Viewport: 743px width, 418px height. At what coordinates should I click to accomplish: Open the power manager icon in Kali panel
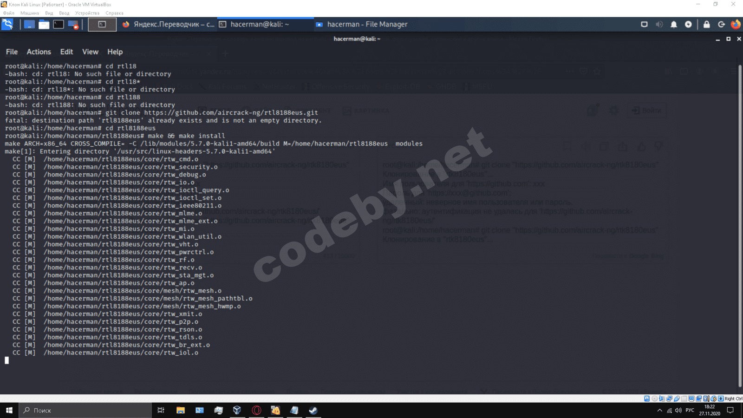(x=688, y=24)
